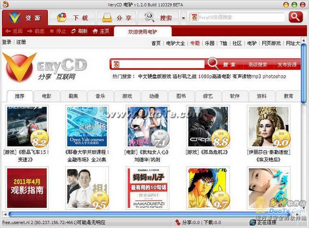Select the 综艺 category tab
Image resolution: width=309 pixels, height=228 pixels.
208,96
